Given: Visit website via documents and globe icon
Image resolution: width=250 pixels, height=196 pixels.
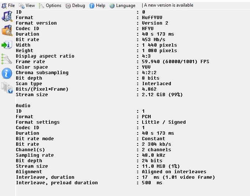Looking at the screenshot, I should tap(7, 87).
